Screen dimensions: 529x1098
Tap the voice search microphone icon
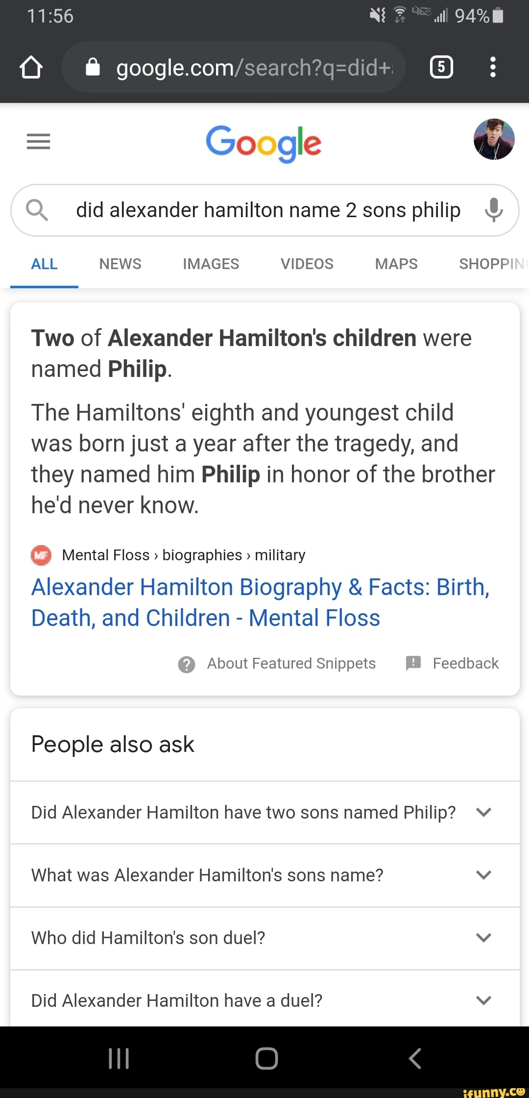493,210
